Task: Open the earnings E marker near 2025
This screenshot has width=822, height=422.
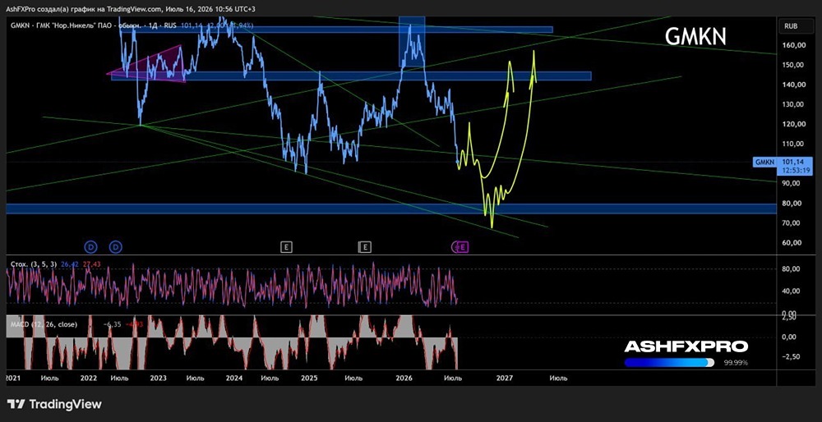Action: (286, 246)
